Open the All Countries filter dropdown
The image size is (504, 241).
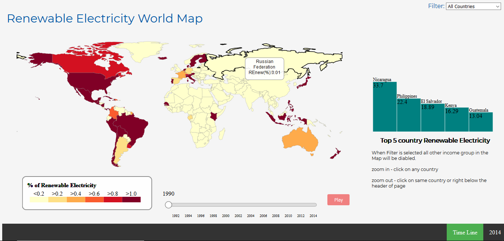(473, 6)
